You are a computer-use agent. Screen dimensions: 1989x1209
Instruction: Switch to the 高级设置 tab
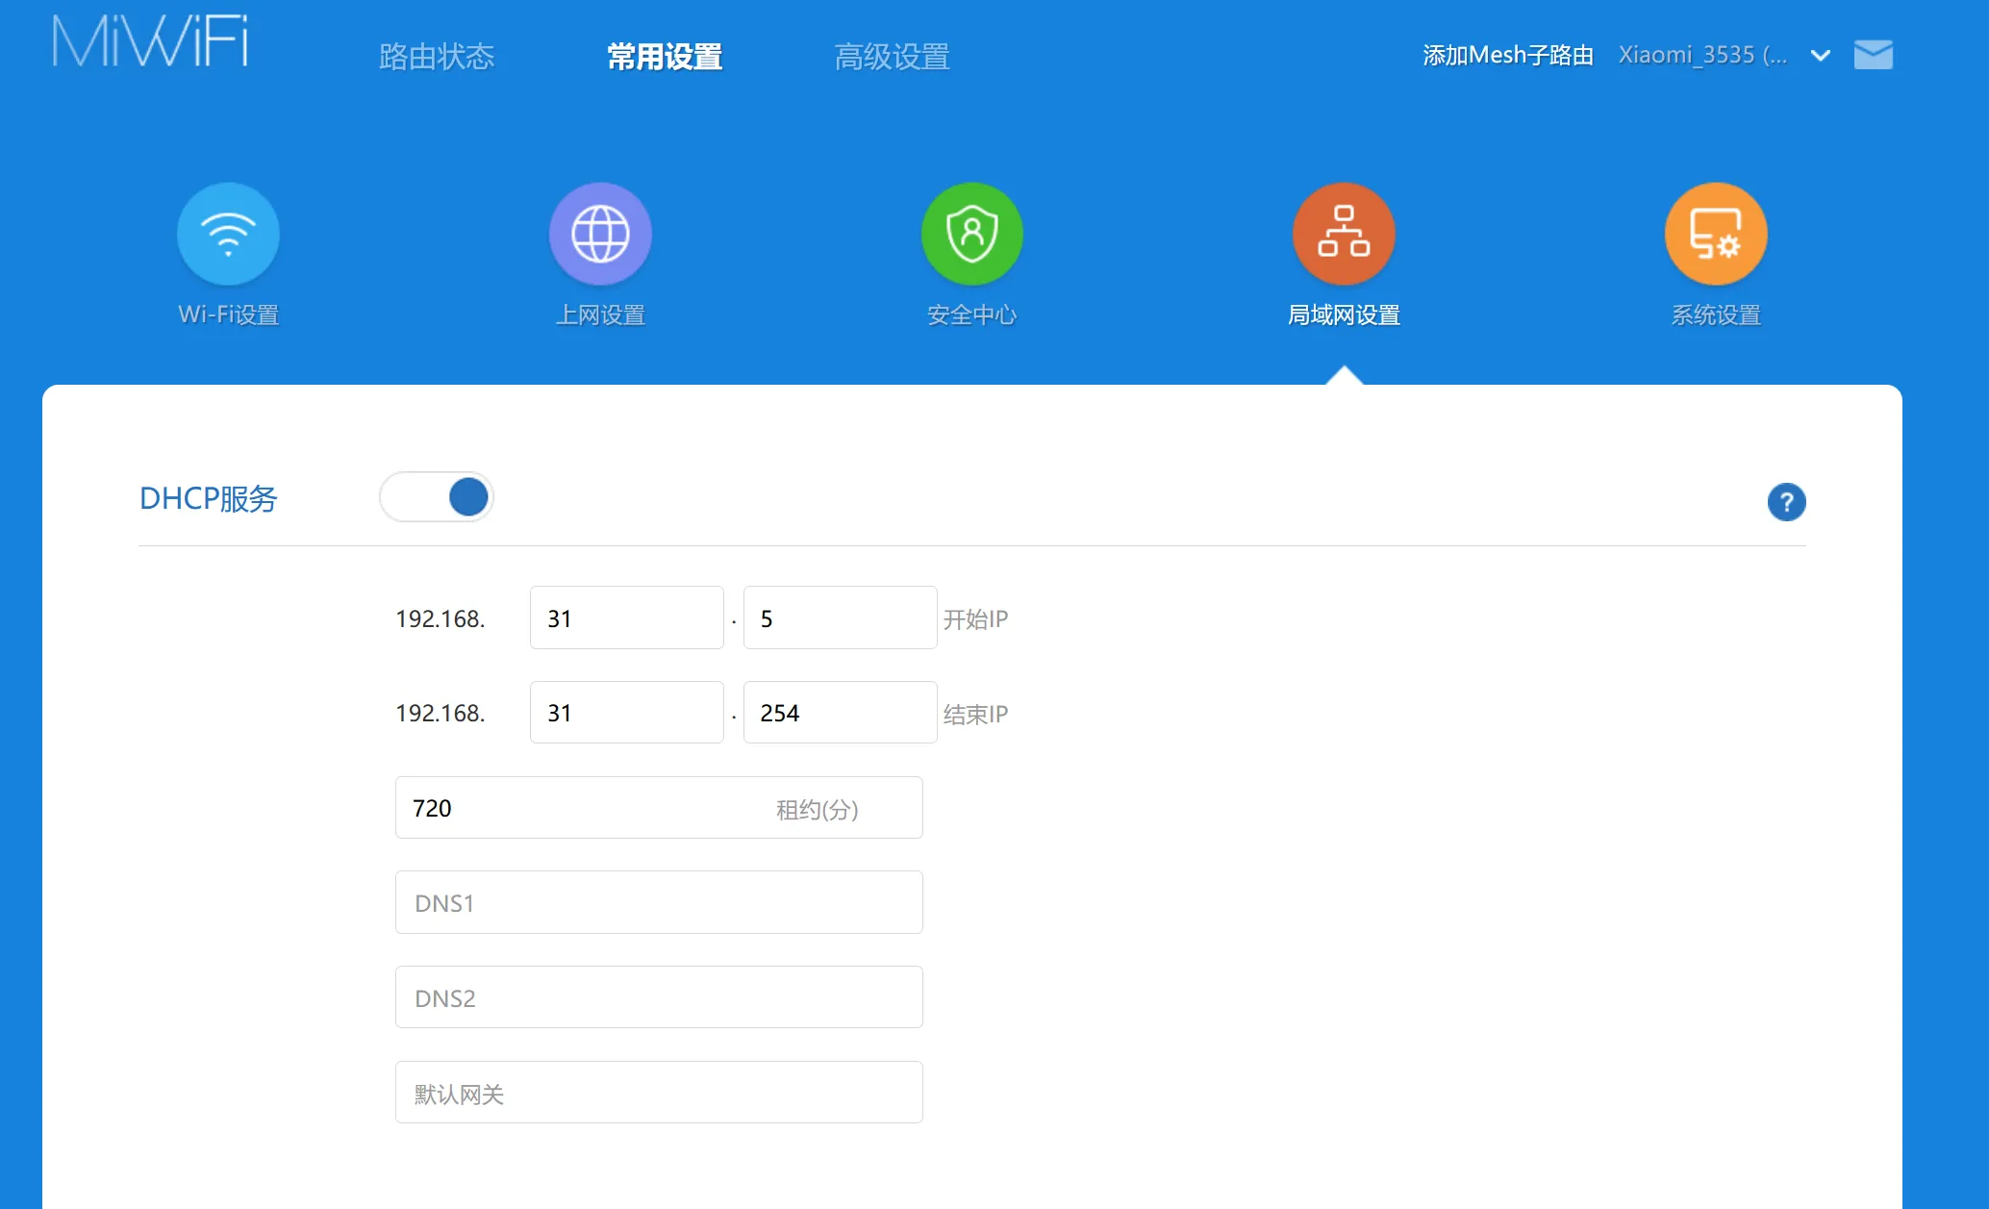(x=893, y=57)
